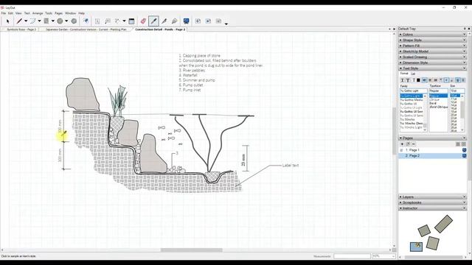Viewport: 472px width, 265px height.
Task: Switch Pages panel to thumbnail grid view
Action: tap(464, 144)
